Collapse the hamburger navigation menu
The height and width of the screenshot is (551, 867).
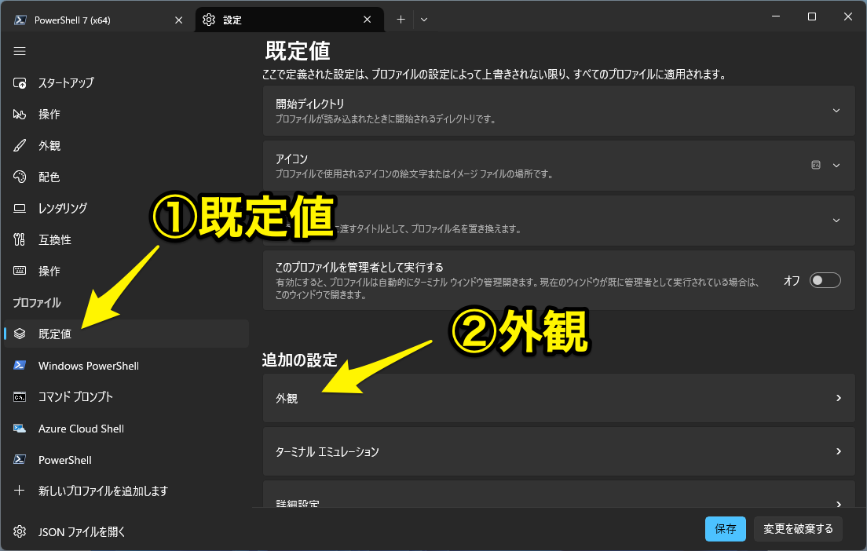point(20,51)
